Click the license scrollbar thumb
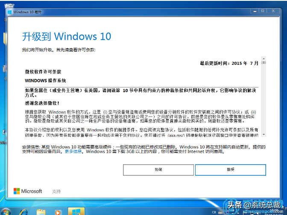Viewport: 287px width, 215px height. pos(264,63)
